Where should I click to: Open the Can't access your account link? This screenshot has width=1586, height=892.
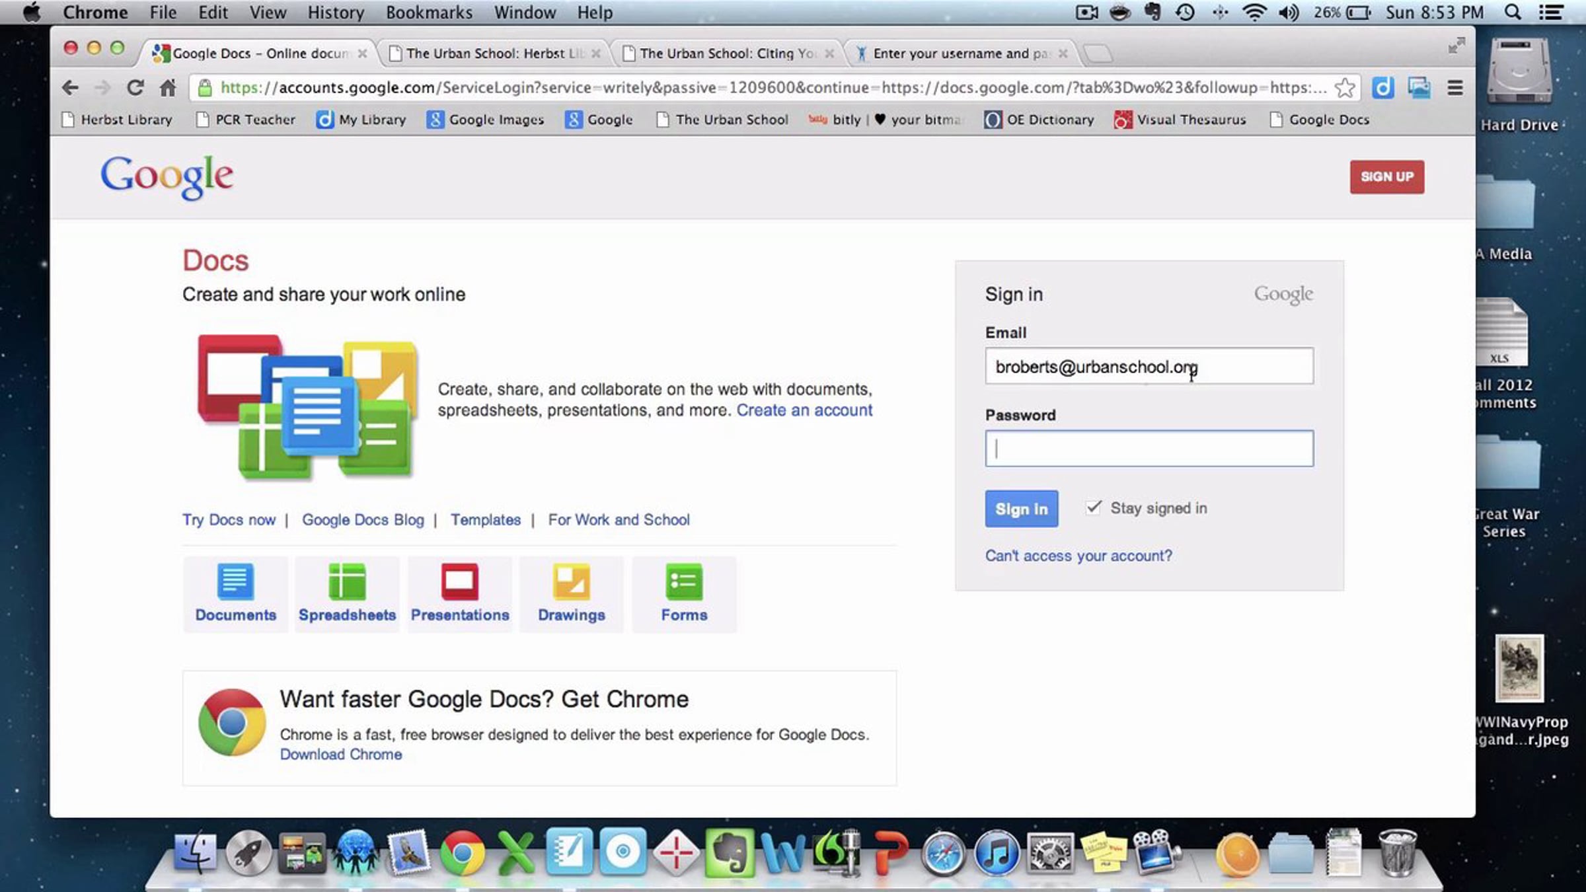click(1078, 556)
